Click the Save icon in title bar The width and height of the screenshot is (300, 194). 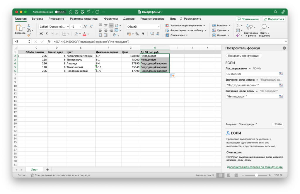pyautogui.click(x=76, y=12)
